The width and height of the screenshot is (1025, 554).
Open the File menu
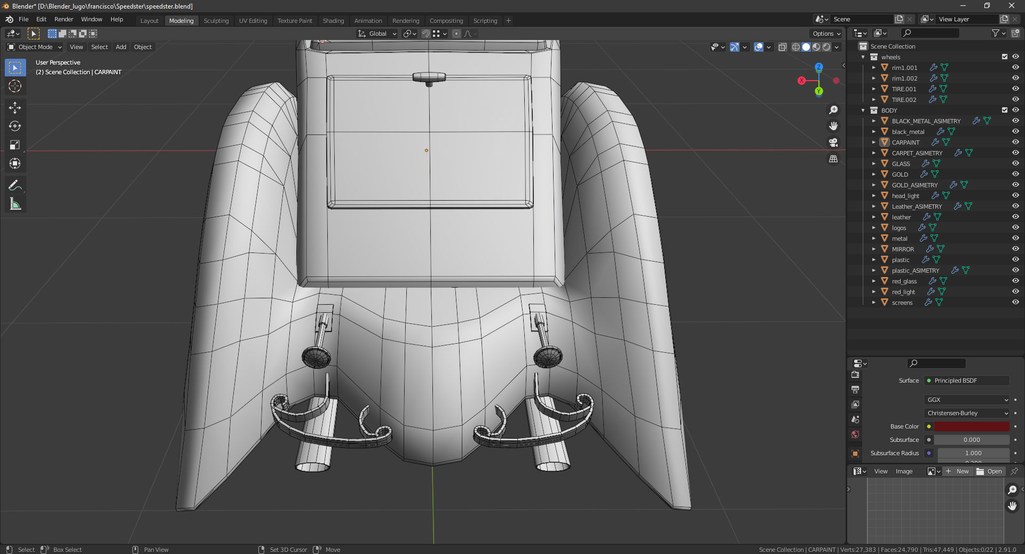pyautogui.click(x=23, y=19)
